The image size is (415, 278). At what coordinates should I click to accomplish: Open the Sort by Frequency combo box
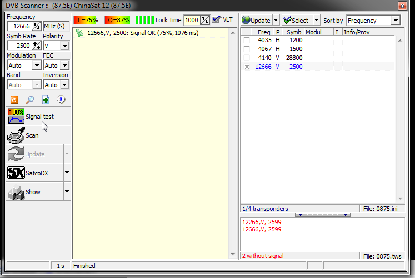point(373,21)
